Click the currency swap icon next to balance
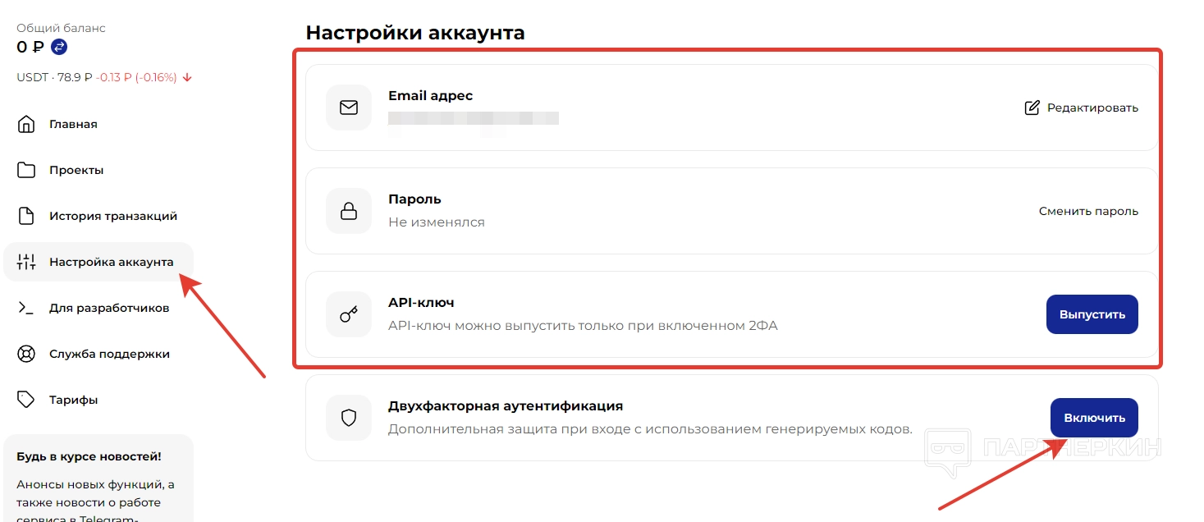Screen dimensions: 1204x522 pos(59,47)
